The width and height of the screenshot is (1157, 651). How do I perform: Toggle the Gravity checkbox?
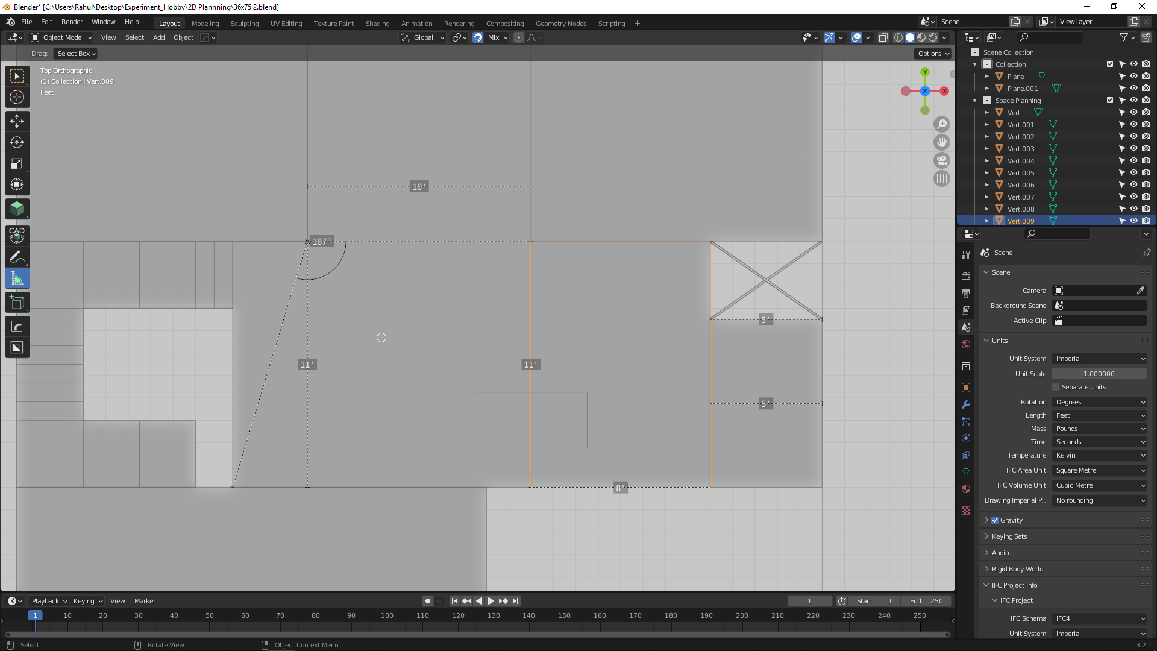(x=995, y=520)
